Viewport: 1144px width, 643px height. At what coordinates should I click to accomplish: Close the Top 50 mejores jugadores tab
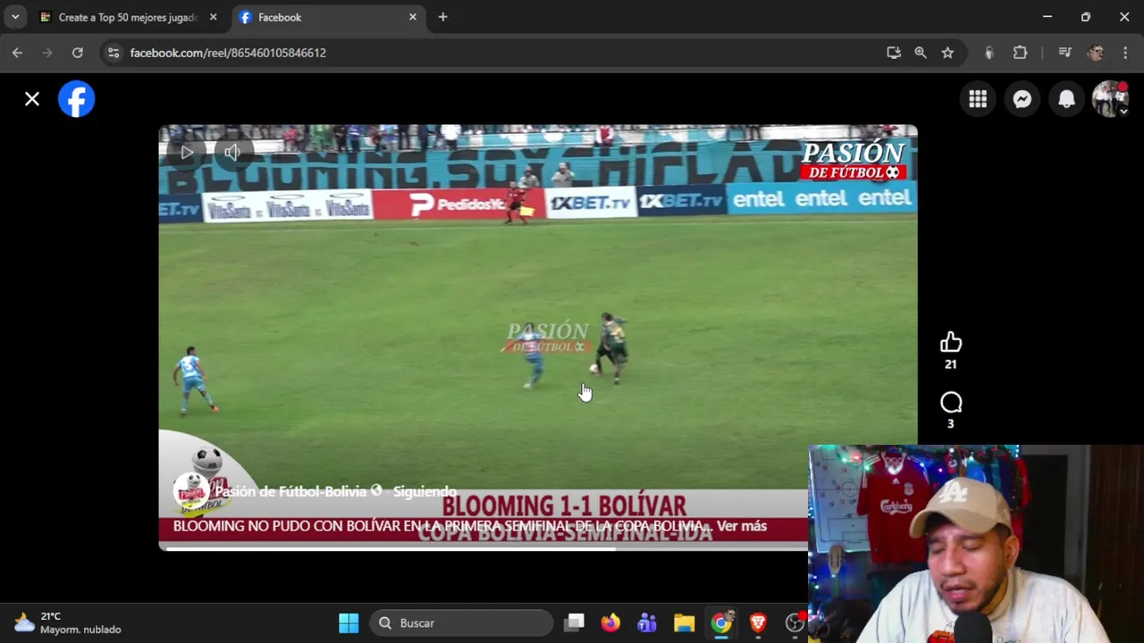(x=213, y=17)
